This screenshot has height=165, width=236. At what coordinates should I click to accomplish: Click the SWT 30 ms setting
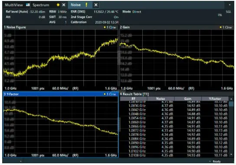pyautogui.click(x=58, y=17)
